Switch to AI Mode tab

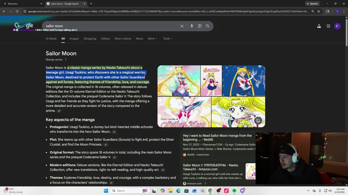tap(51, 38)
